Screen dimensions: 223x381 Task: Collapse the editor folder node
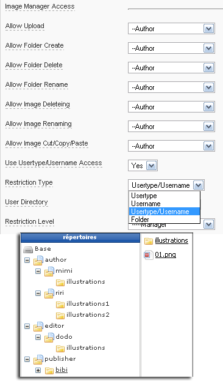click(27, 327)
